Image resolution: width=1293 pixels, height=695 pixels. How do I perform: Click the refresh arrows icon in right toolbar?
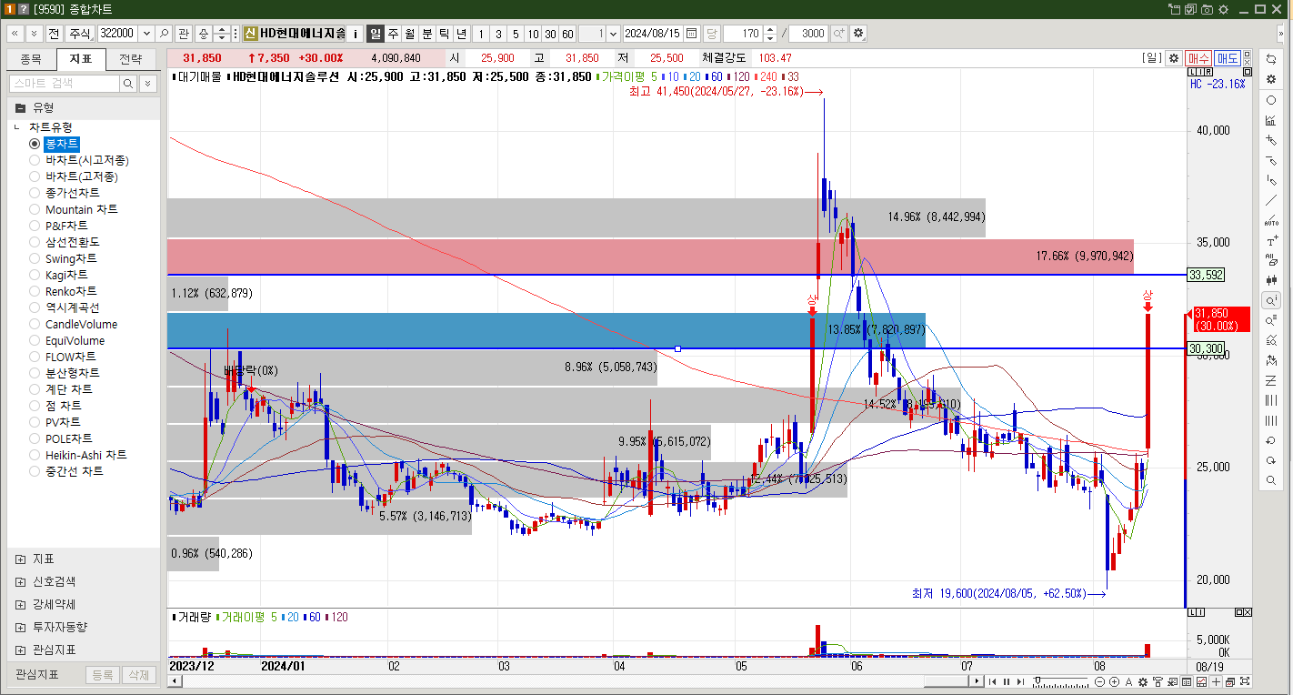coord(1271,58)
